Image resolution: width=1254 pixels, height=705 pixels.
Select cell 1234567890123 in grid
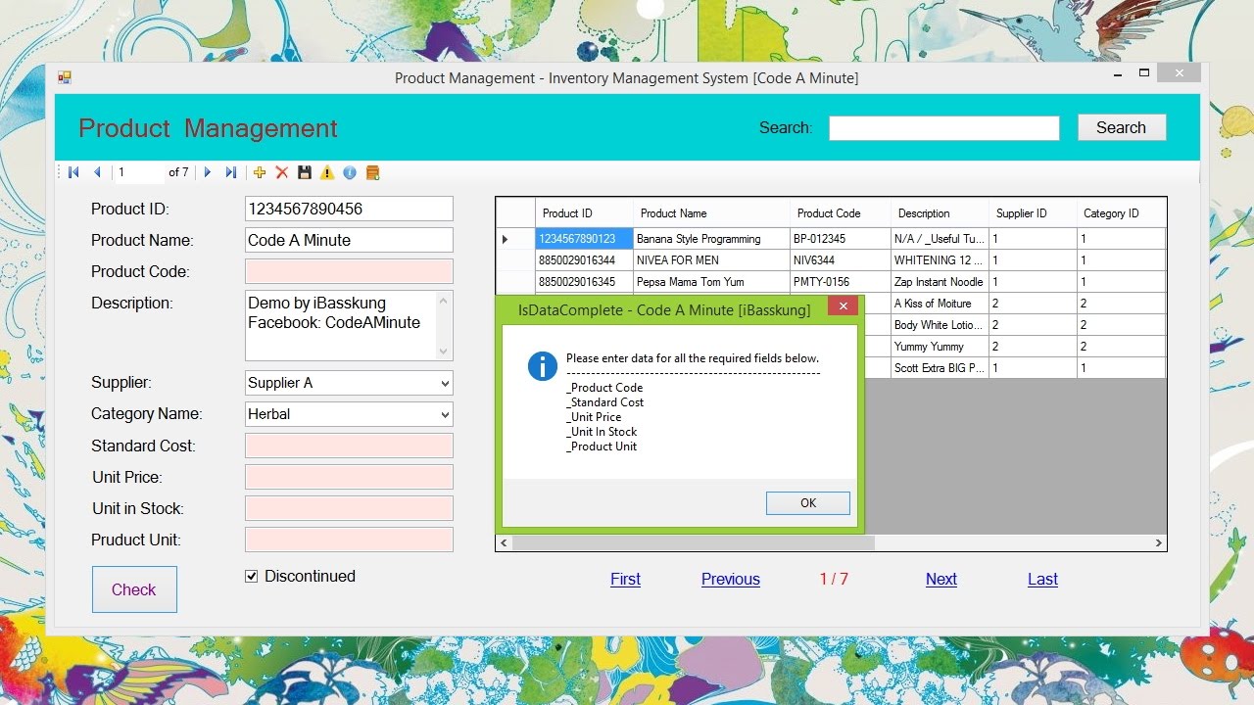(x=584, y=239)
